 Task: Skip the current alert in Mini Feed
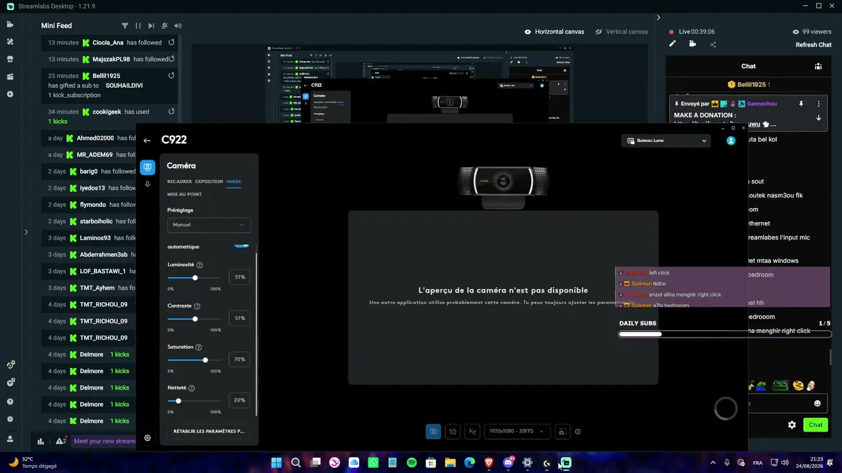pyautogui.click(x=151, y=26)
